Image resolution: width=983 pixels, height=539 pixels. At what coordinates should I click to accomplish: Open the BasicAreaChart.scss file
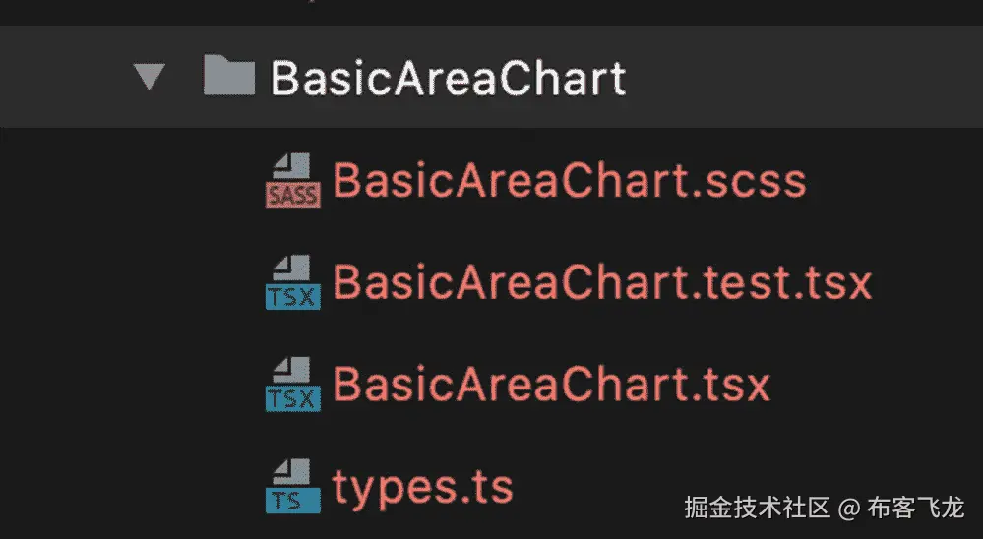569,181
